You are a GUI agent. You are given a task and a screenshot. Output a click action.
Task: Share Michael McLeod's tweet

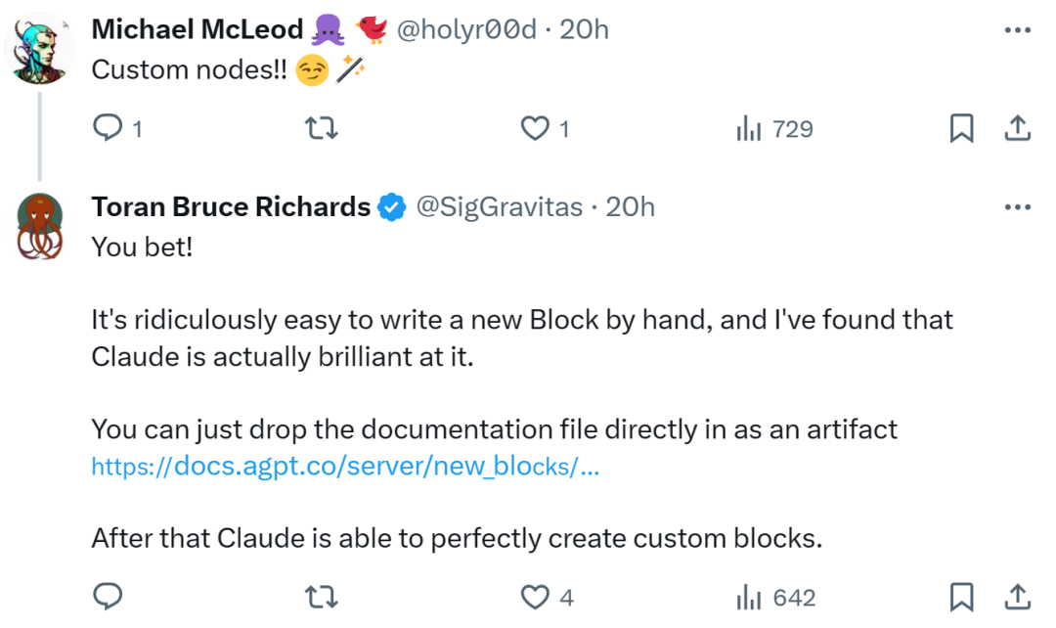coord(1017,128)
